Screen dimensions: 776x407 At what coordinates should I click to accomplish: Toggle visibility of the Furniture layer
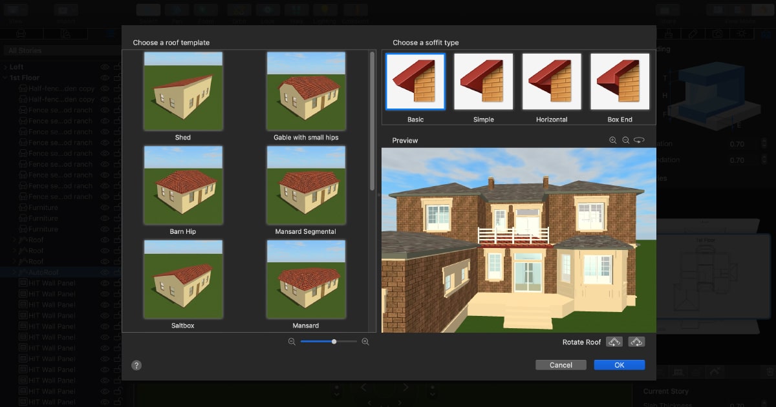[x=104, y=207]
